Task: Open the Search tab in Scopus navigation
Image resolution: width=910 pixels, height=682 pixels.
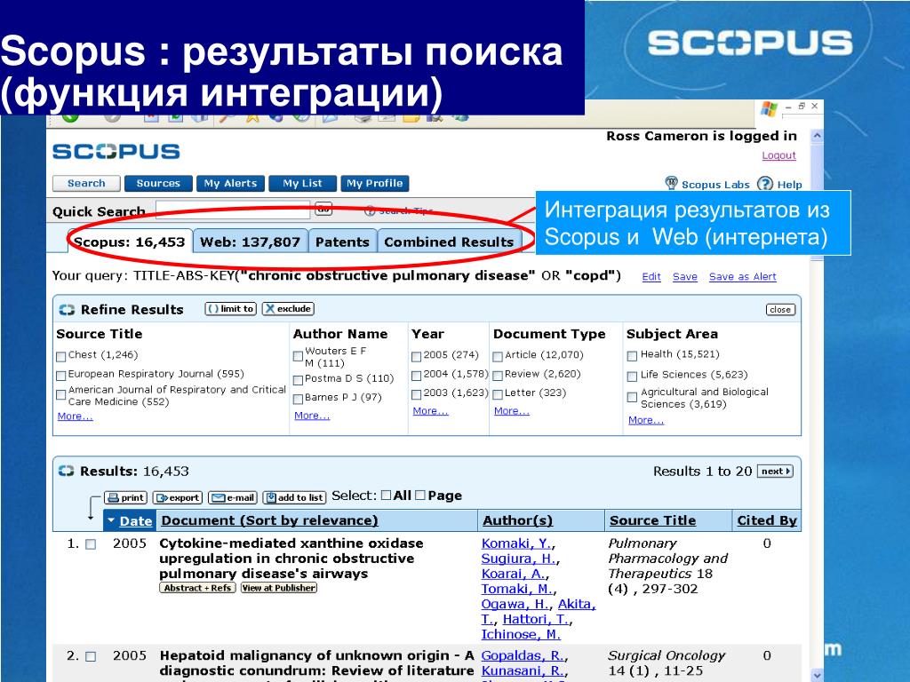Action: tap(86, 183)
